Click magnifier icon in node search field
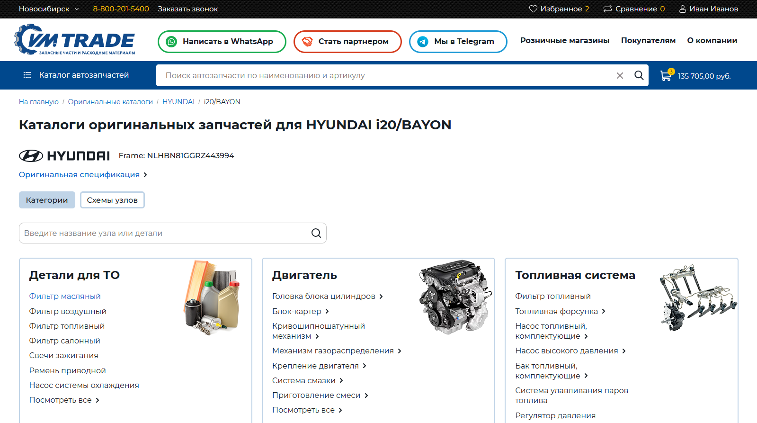This screenshot has width=757, height=423. pyautogui.click(x=316, y=233)
